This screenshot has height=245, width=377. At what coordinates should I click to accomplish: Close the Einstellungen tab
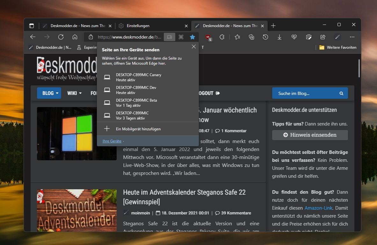tap(186, 26)
